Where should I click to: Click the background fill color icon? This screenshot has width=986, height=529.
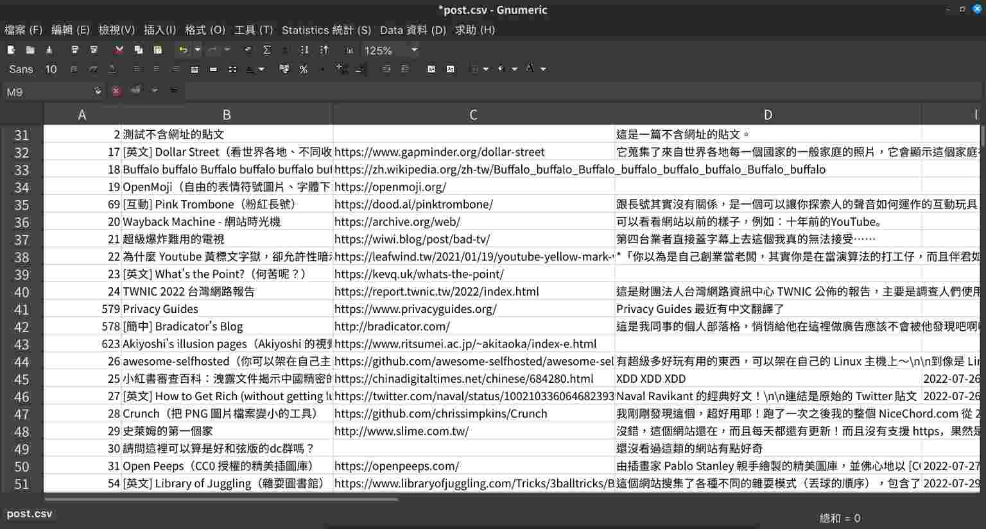pos(501,69)
